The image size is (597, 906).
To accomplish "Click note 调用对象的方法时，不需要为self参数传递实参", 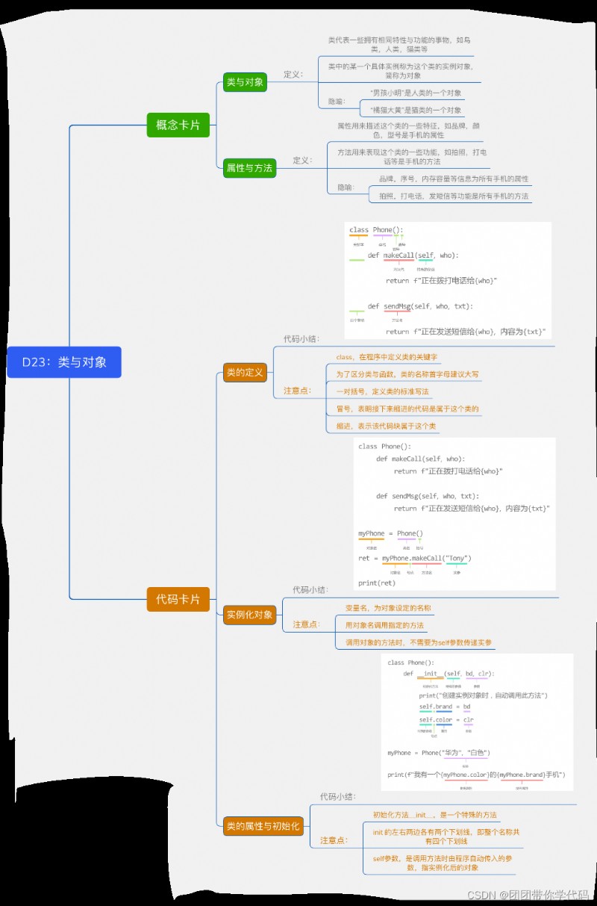I will (419, 642).
